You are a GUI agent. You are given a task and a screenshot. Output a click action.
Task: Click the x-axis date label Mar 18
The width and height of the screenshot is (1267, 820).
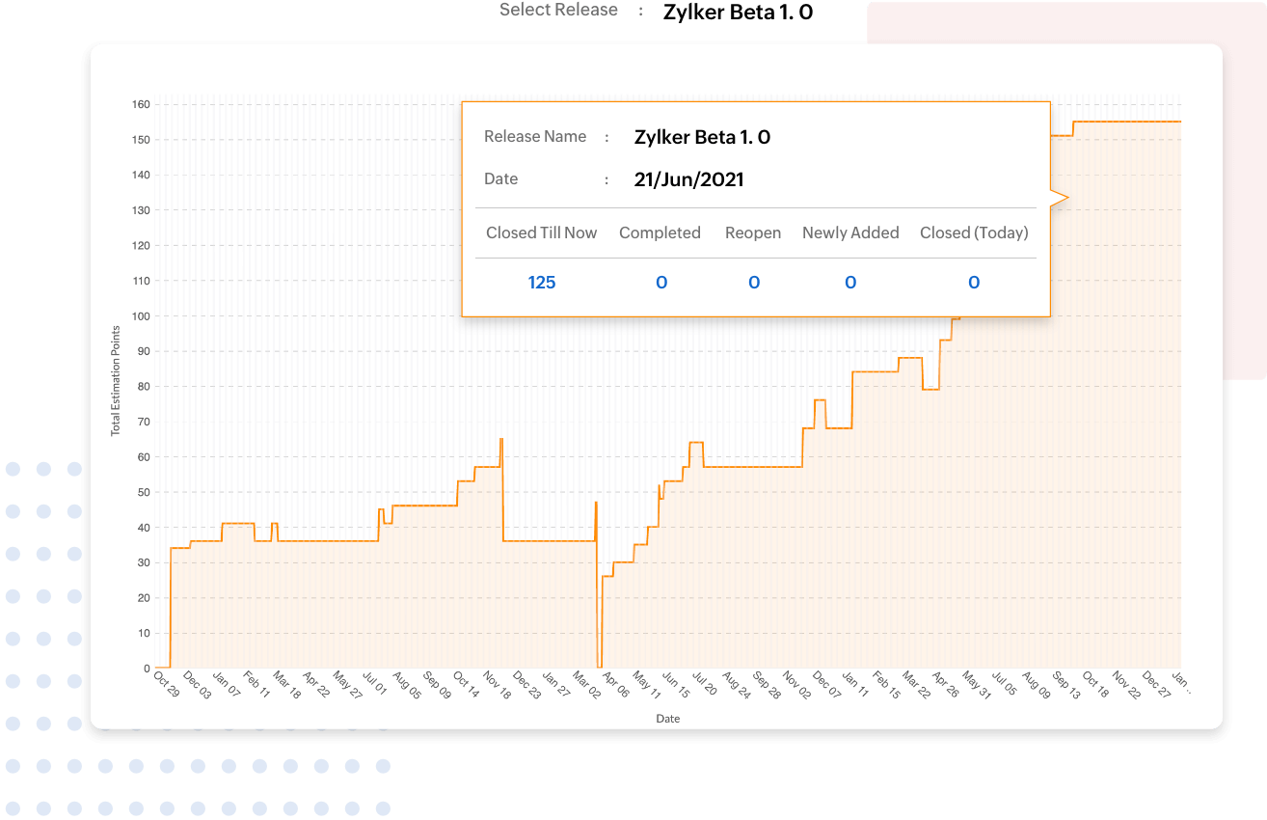pos(287,684)
